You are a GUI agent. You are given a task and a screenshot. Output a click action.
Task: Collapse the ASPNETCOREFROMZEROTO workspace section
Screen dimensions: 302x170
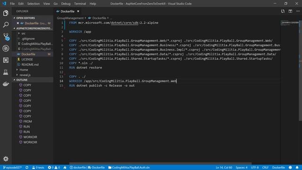pos(33,28)
